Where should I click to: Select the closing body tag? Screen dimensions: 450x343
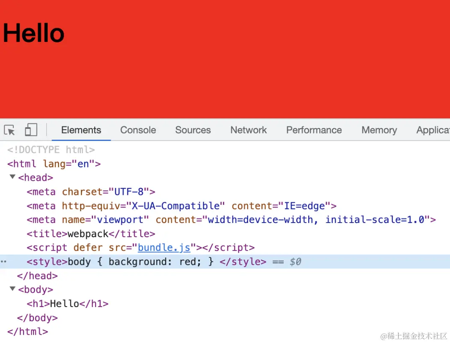point(37,318)
